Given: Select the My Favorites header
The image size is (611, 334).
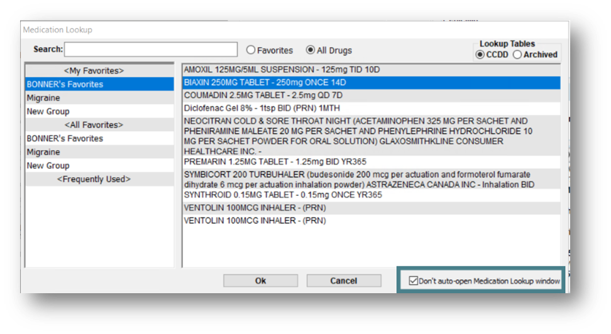Looking at the screenshot, I should pos(99,70).
